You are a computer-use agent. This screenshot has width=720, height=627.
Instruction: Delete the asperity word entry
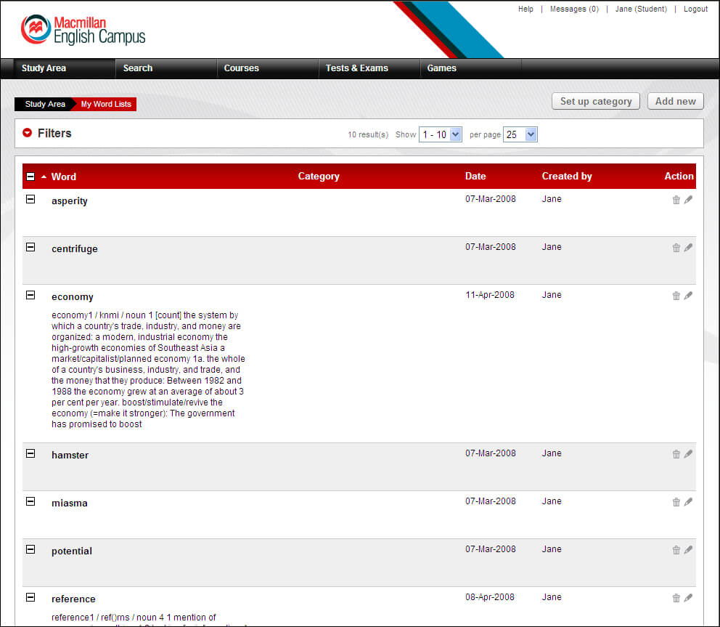pos(676,200)
